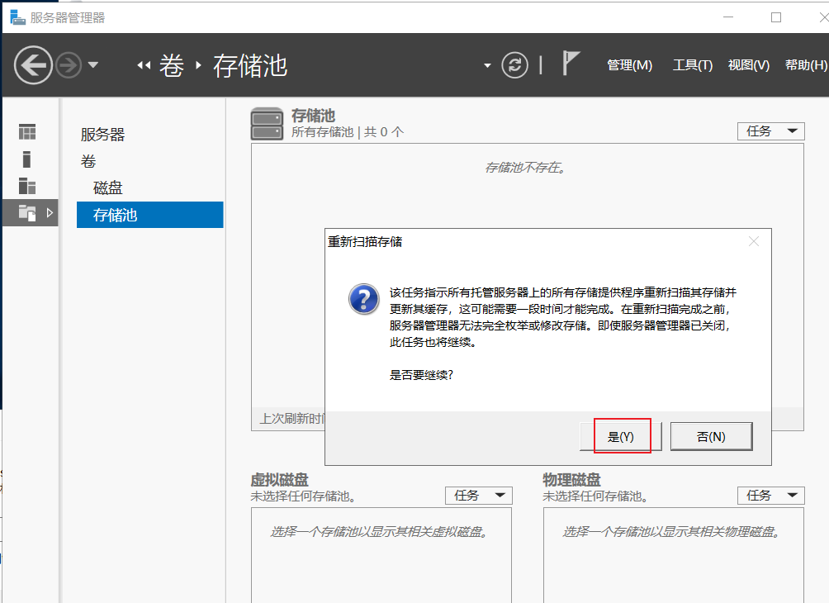The image size is (829, 603).
Task: Open the notifications flag icon
Action: (571, 63)
